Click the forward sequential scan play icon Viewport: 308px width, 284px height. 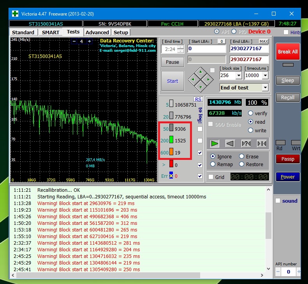coord(215,144)
